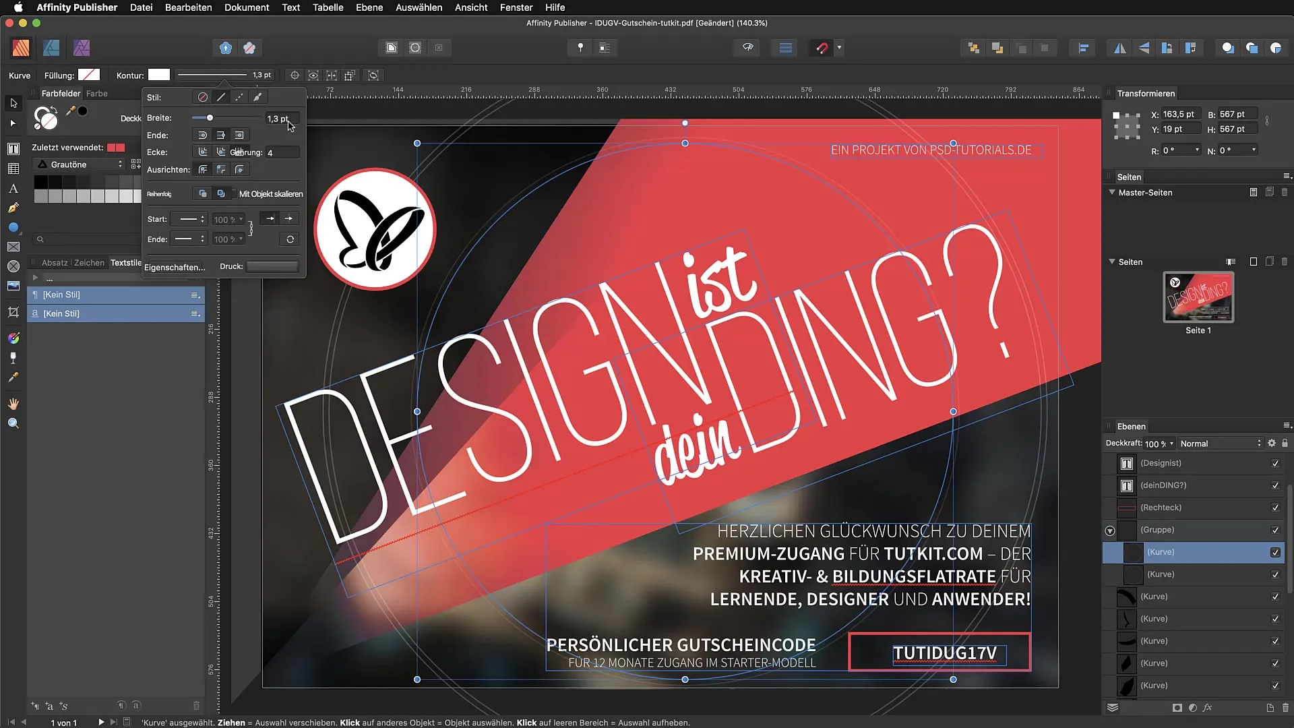
Task: Open the Tabelle menu
Action: point(328,7)
